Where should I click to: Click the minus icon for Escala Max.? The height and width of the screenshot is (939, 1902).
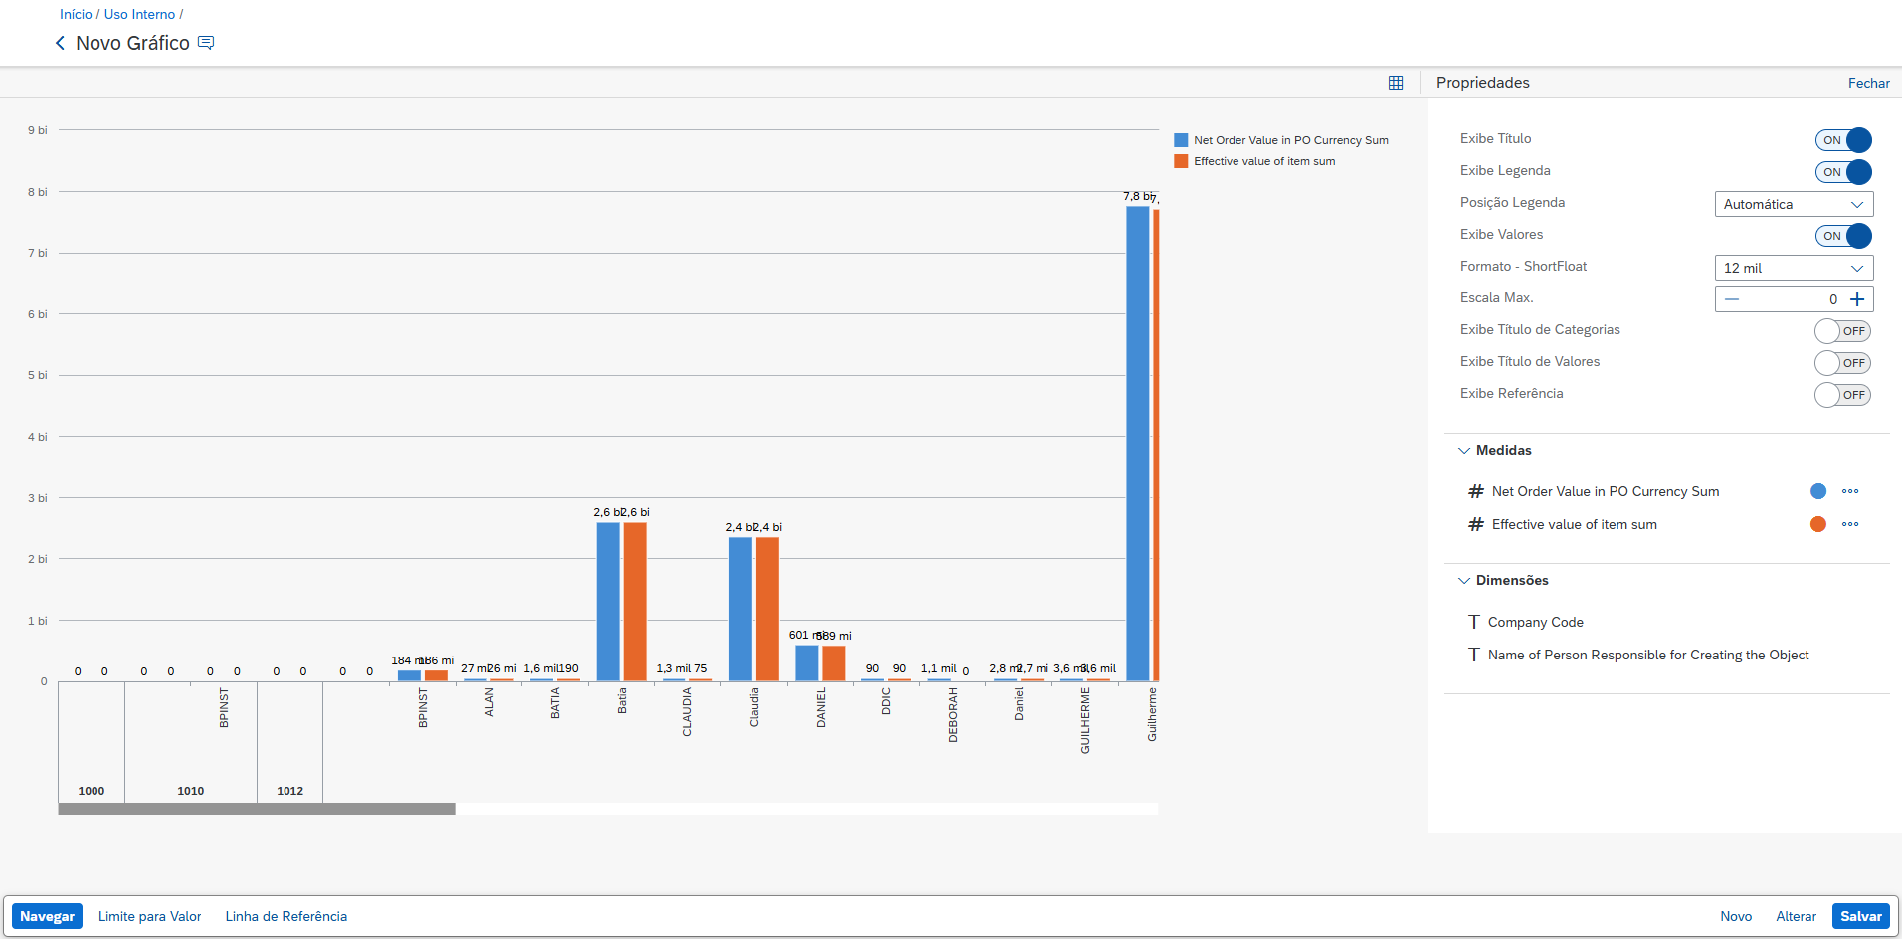tap(1732, 299)
